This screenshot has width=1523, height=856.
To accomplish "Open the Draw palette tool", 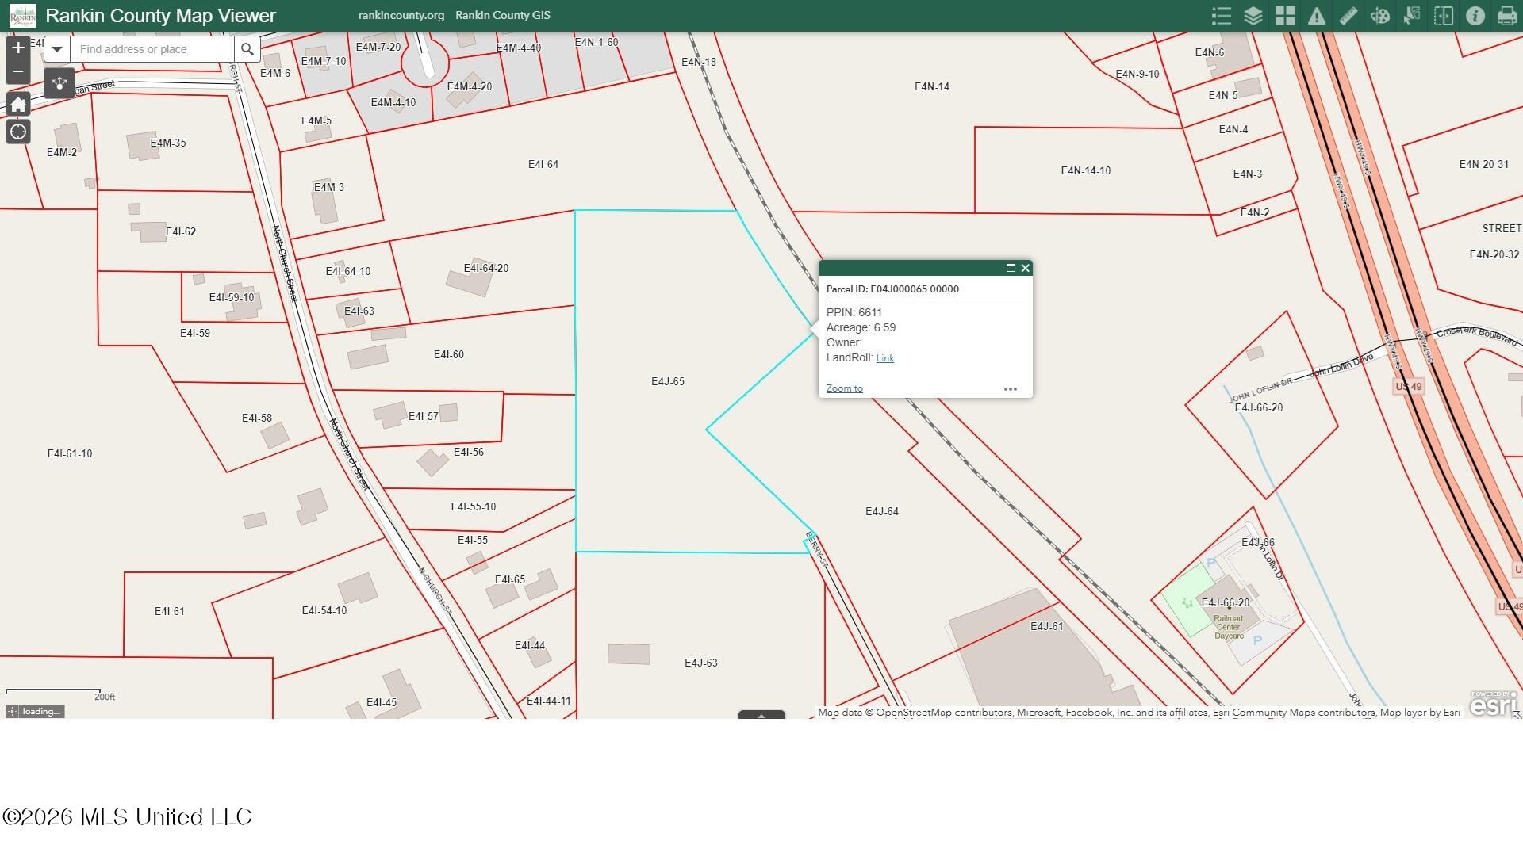I will 1380,16.
